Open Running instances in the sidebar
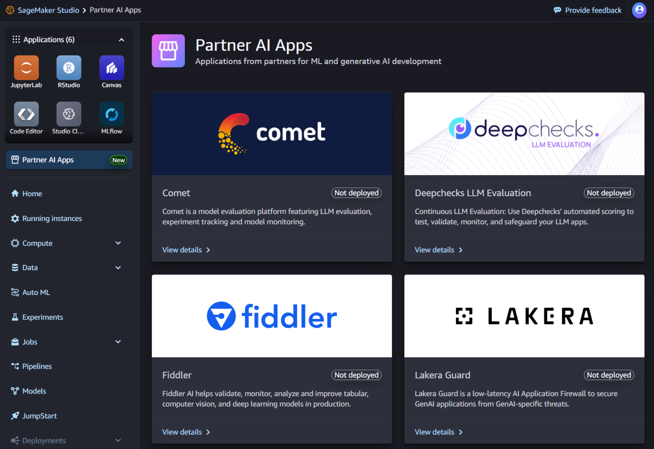Screen dimensions: 654x449 (x=52, y=219)
